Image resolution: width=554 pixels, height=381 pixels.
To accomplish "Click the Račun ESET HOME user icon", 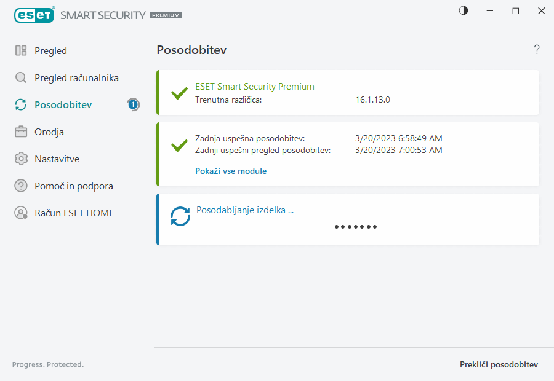I will coord(21,213).
